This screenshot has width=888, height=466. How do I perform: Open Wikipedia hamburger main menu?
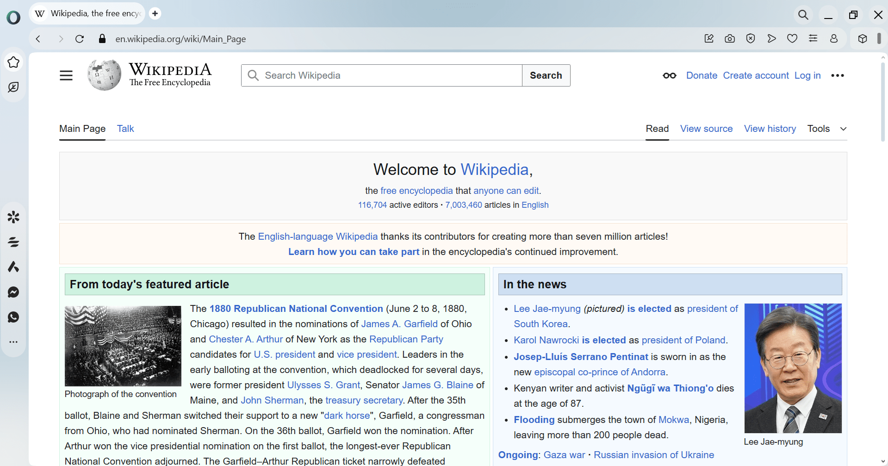click(x=66, y=75)
